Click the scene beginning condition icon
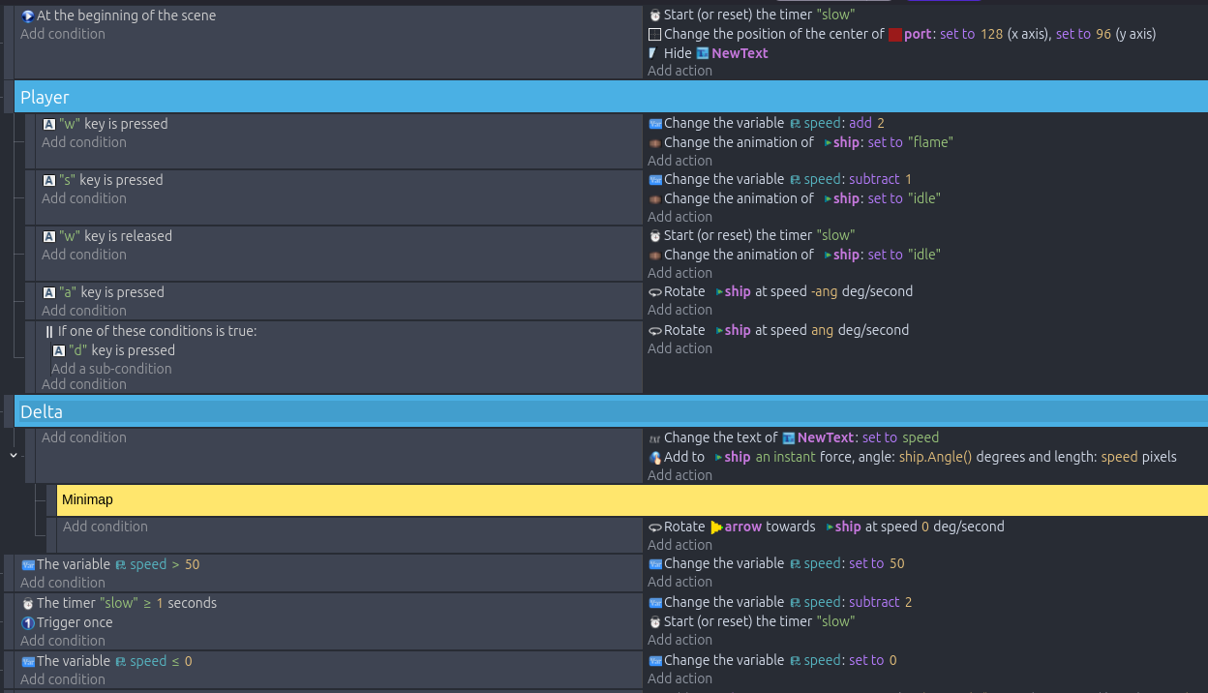1208x693 pixels. click(28, 16)
